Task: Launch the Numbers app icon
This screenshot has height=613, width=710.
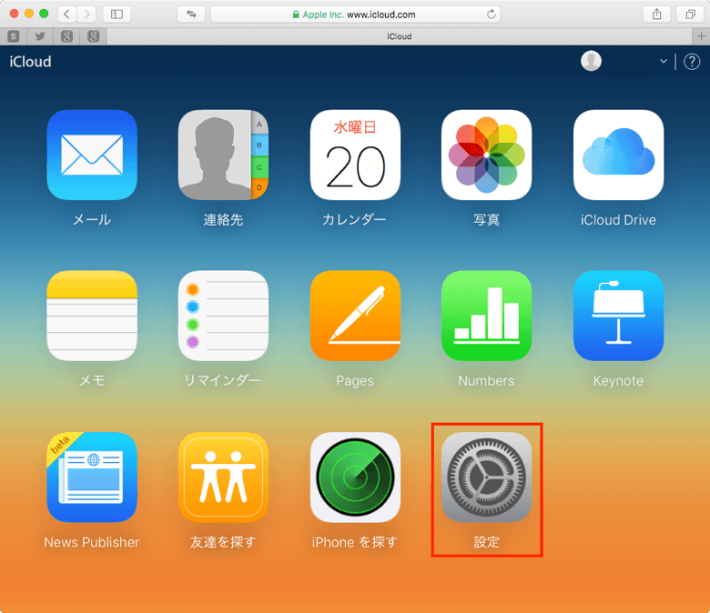Action: point(486,316)
